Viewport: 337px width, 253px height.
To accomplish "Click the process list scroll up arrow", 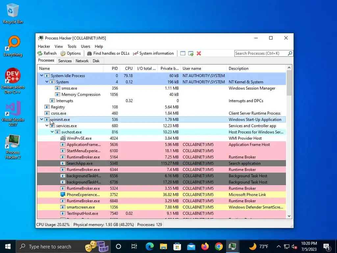I will tap(289, 68).
